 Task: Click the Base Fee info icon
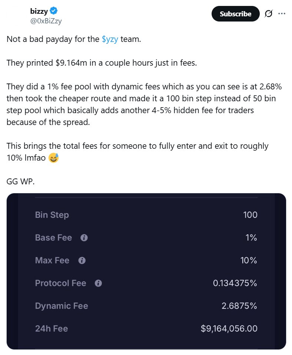click(x=84, y=238)
